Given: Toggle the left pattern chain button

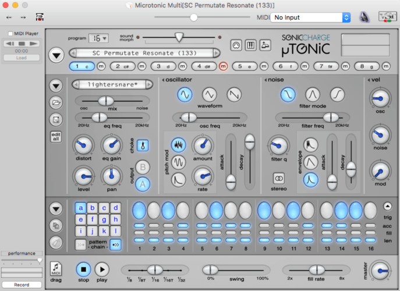Looking at the screenshot, I should pos(80,244).
